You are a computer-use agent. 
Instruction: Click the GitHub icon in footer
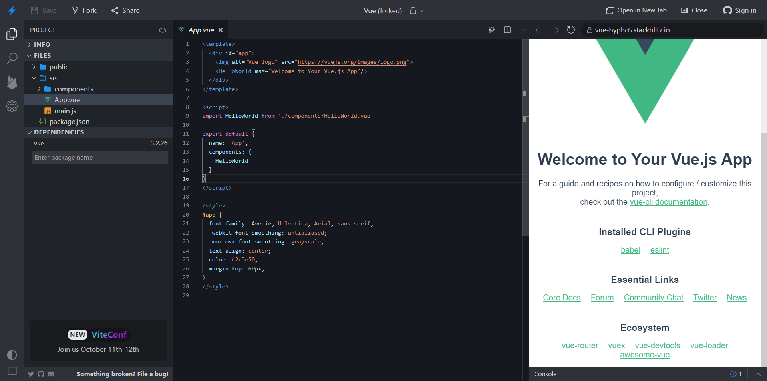pyautogui.click(x=41, y=374)
